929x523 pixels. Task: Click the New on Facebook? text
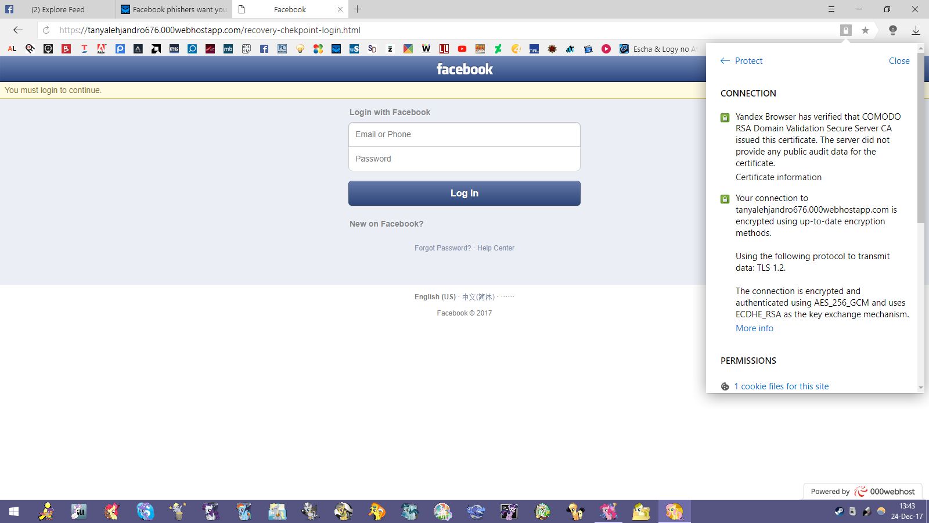pos(386,224)
